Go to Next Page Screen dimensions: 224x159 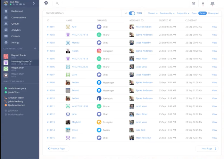point(209,148)
